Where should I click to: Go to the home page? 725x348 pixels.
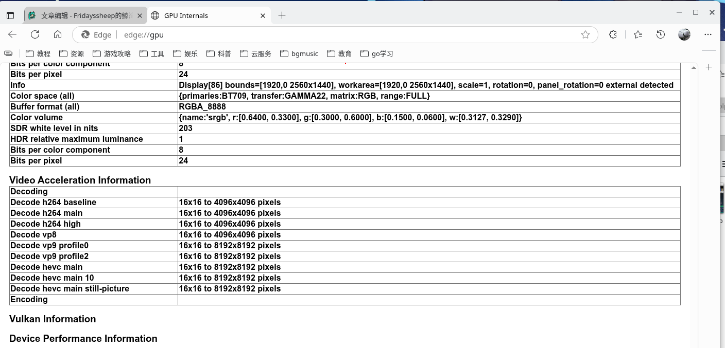coord(58,34)
